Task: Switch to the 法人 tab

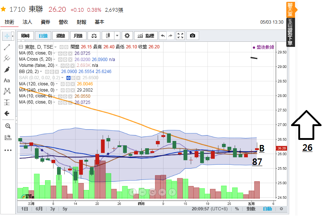Action: click(x=27, y=22)
